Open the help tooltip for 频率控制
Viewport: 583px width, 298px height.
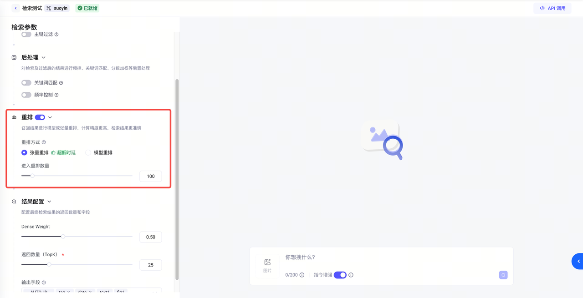[x=56, y=95]
